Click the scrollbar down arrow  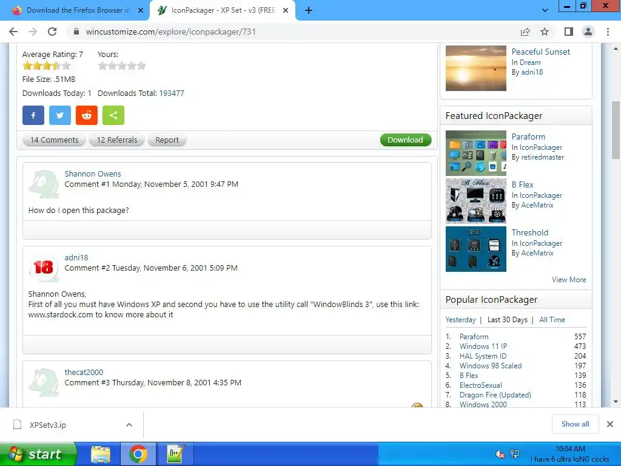click(616, 402)
